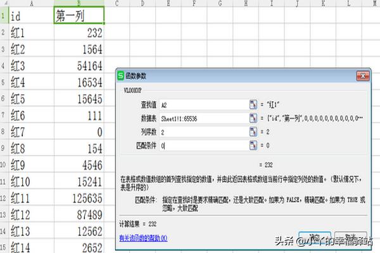The height and width of the screenshot is (253, 380).
Task: Click the 取消 button to cancel
Action: click(345, 237)
